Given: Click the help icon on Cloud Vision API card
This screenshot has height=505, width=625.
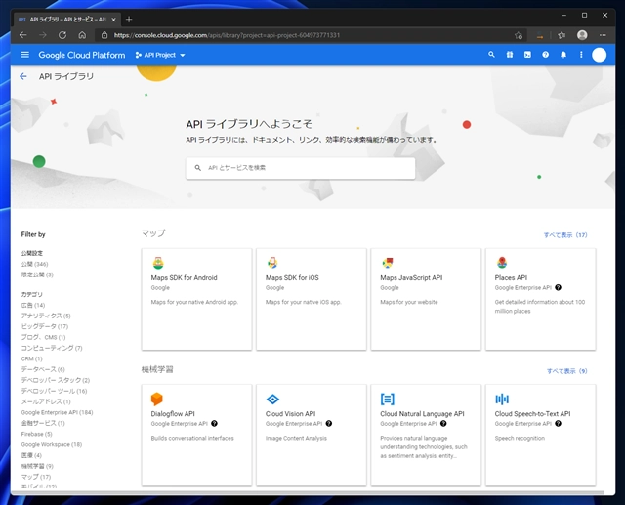Looking at the screenshot, I should [x=329, y=423].
